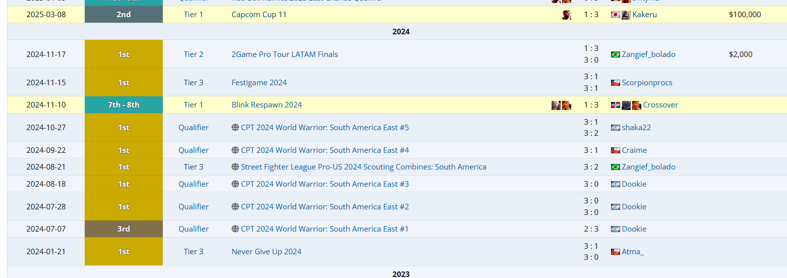787x278 pixels.
Task: Open the Qualifier link in the 2024-09-22 row
Action: click(x=194, y=150)
